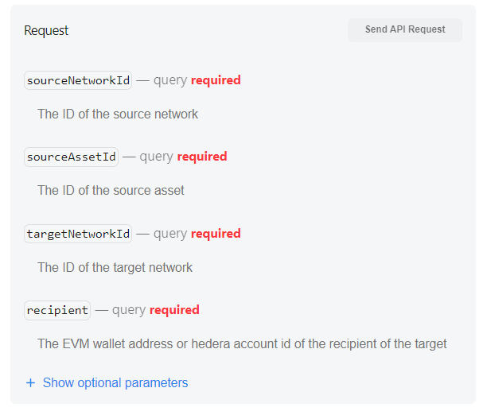Screen dimensions: 483x411
Task: Click the query label after recipient
Action: (129, 310)
